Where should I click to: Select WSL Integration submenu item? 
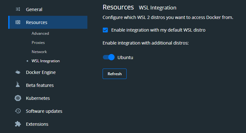[x=46, y=61]
